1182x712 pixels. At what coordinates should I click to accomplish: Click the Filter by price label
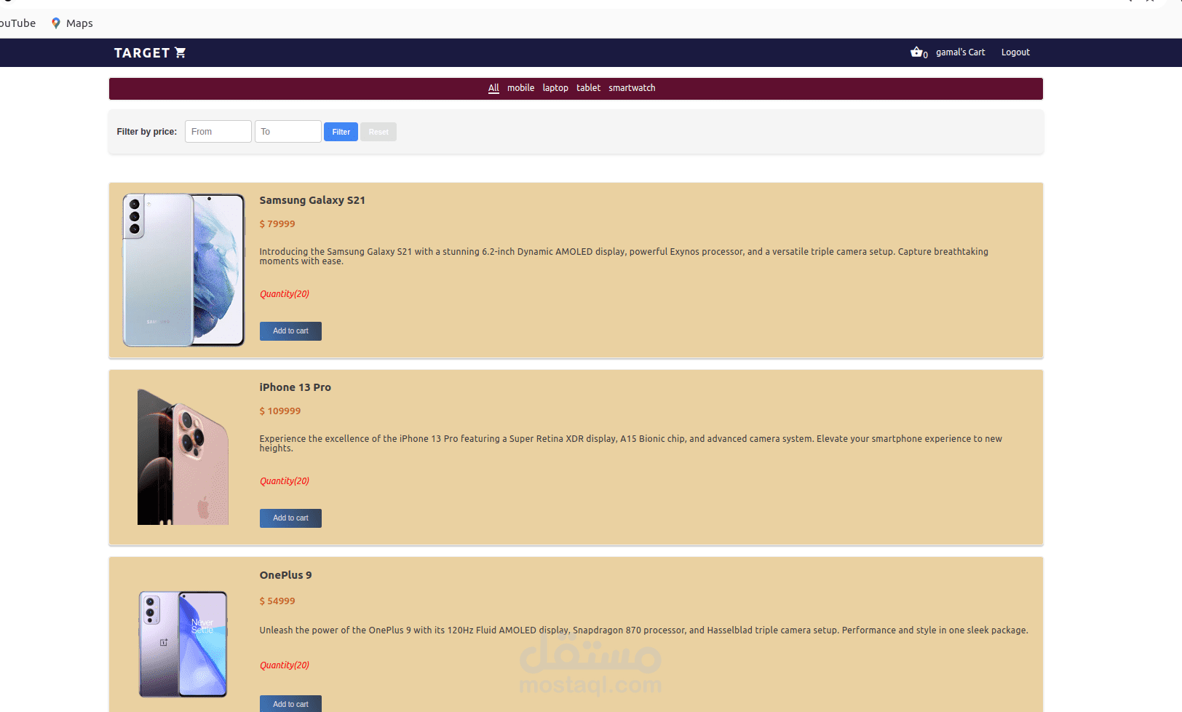(x=146, y=132)
